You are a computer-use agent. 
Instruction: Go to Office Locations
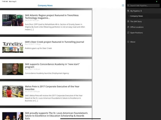point(137,27)
